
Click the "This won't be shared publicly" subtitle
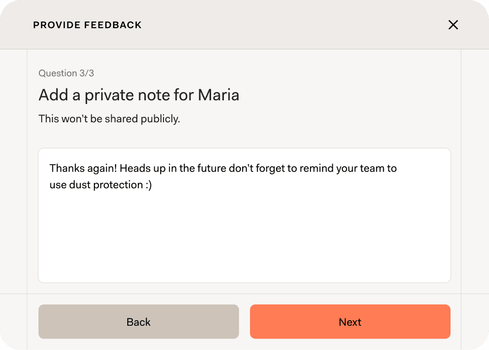(x=109, y=119)
